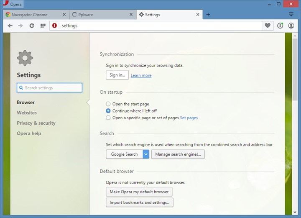Viewport: 301px width, 218px height.
Task: Add page to bookmarks with the heart icon
Action: (268, 26)
